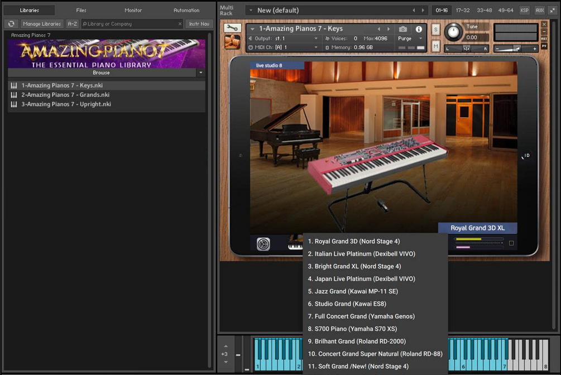Choose Bright Grand XL (Nord Stage 4)
Screen dimensions: 561x375
tap(375, 266)
